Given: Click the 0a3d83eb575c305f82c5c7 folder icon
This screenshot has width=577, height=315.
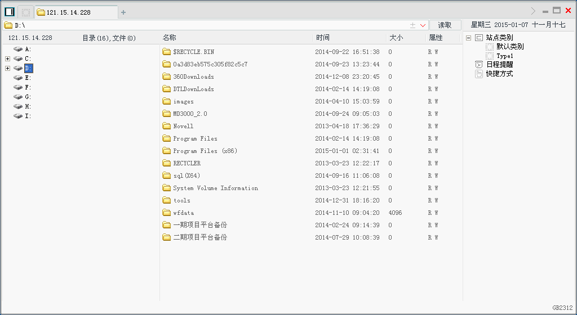Looking at the screenshot, I should [167, 64].
